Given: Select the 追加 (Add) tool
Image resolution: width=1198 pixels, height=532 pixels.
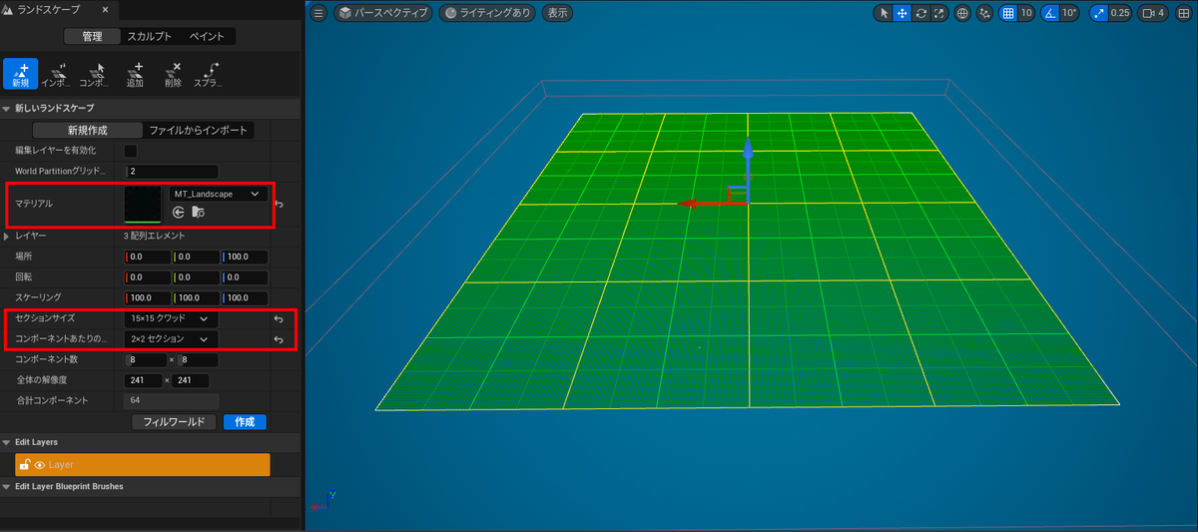Looking at the screenshot, I should click(136, 74).
